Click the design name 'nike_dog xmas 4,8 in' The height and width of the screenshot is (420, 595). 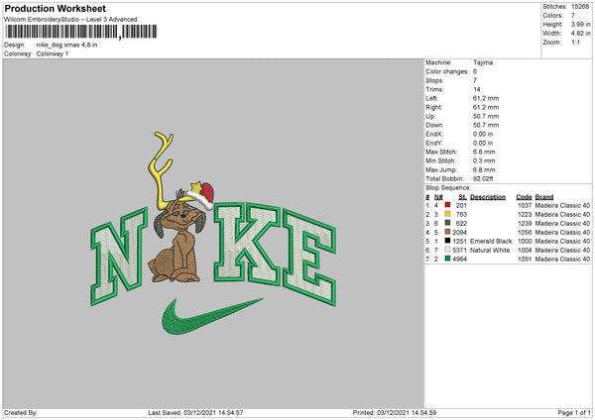coord(66,45)
